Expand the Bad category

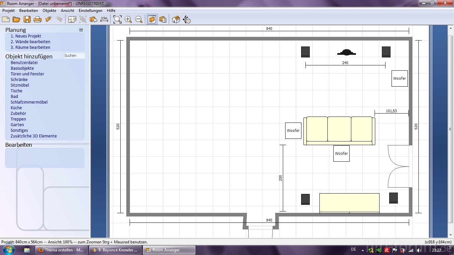pos(14,97)
